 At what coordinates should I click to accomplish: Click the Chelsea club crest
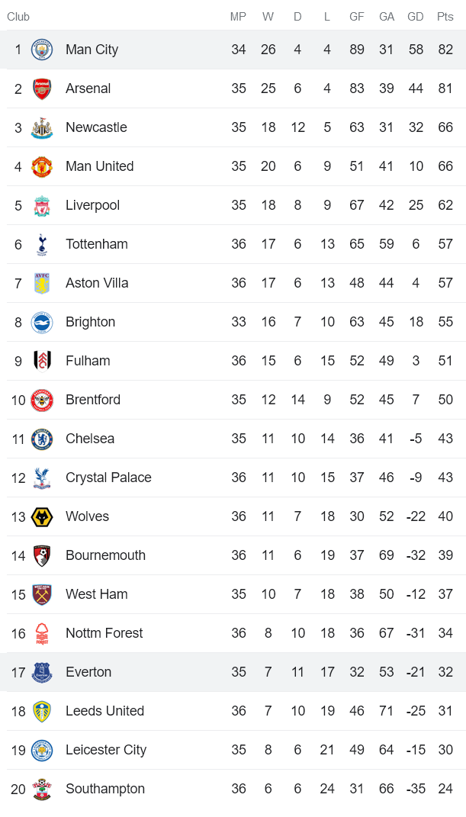[42, 439]
